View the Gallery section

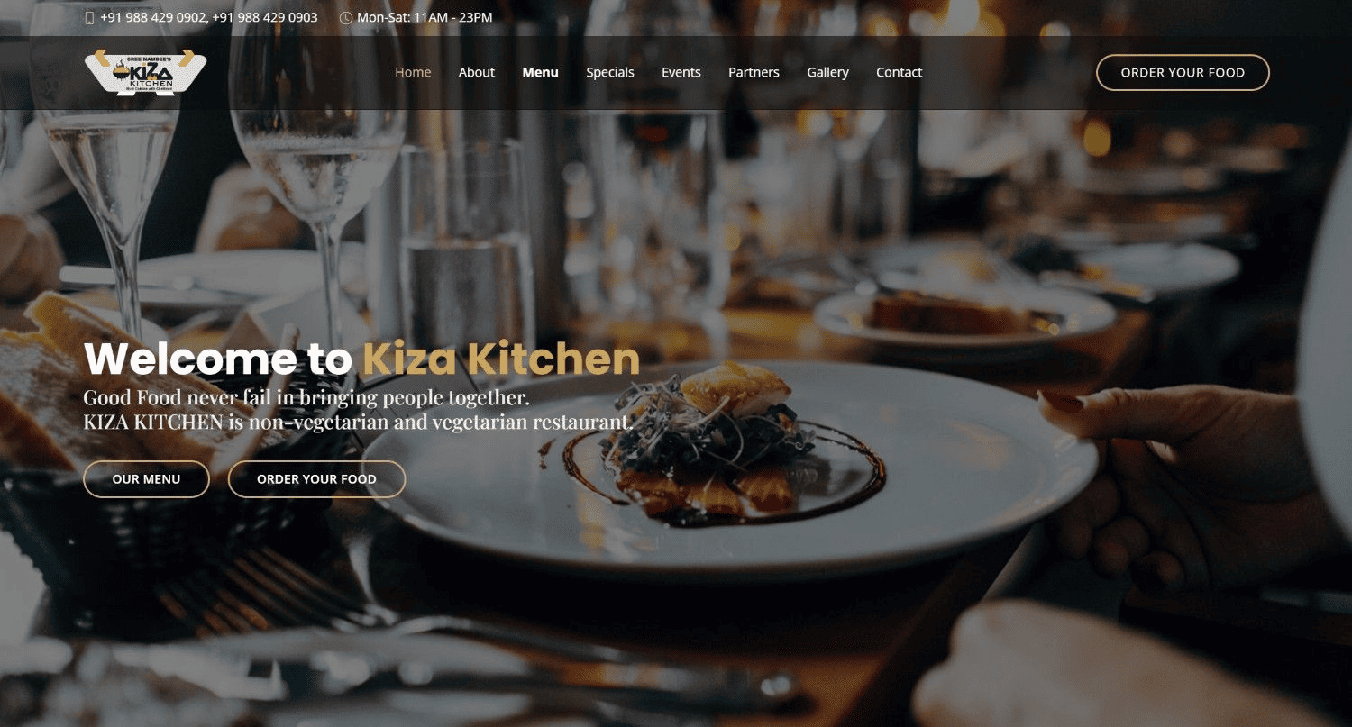pyautogui.click(x=828, y=72)
